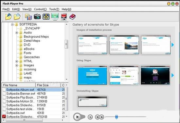Select the incoming folder

(30, 70)
